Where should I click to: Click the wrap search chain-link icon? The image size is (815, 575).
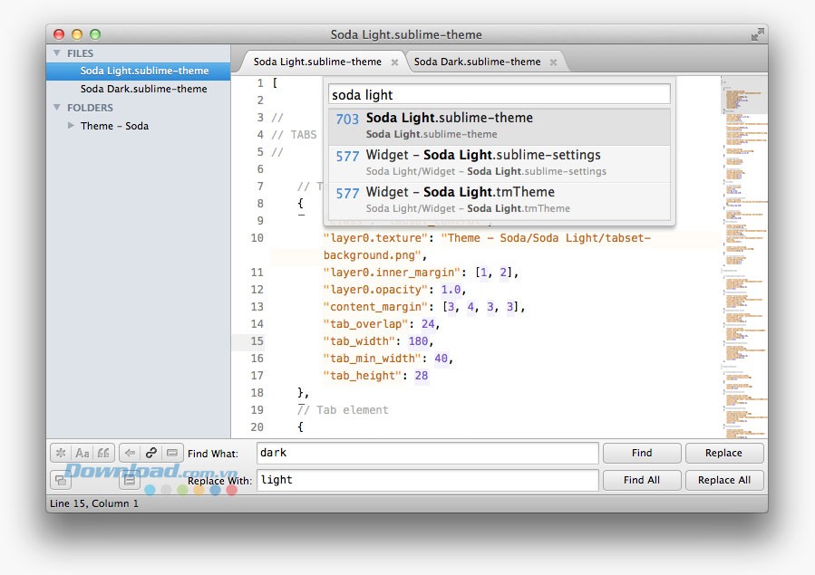pos(151,453)
